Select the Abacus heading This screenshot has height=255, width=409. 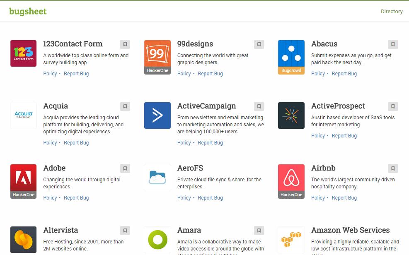click(324, 44)
